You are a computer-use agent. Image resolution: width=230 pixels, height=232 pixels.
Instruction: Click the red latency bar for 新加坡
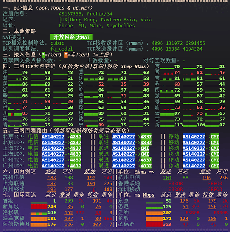[x=39, y=207]
